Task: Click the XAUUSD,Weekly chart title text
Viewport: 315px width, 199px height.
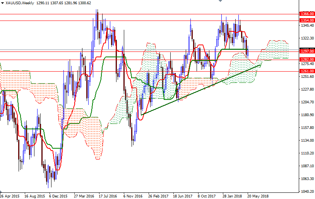Action: pyautogui.click(x=20, y=3)
